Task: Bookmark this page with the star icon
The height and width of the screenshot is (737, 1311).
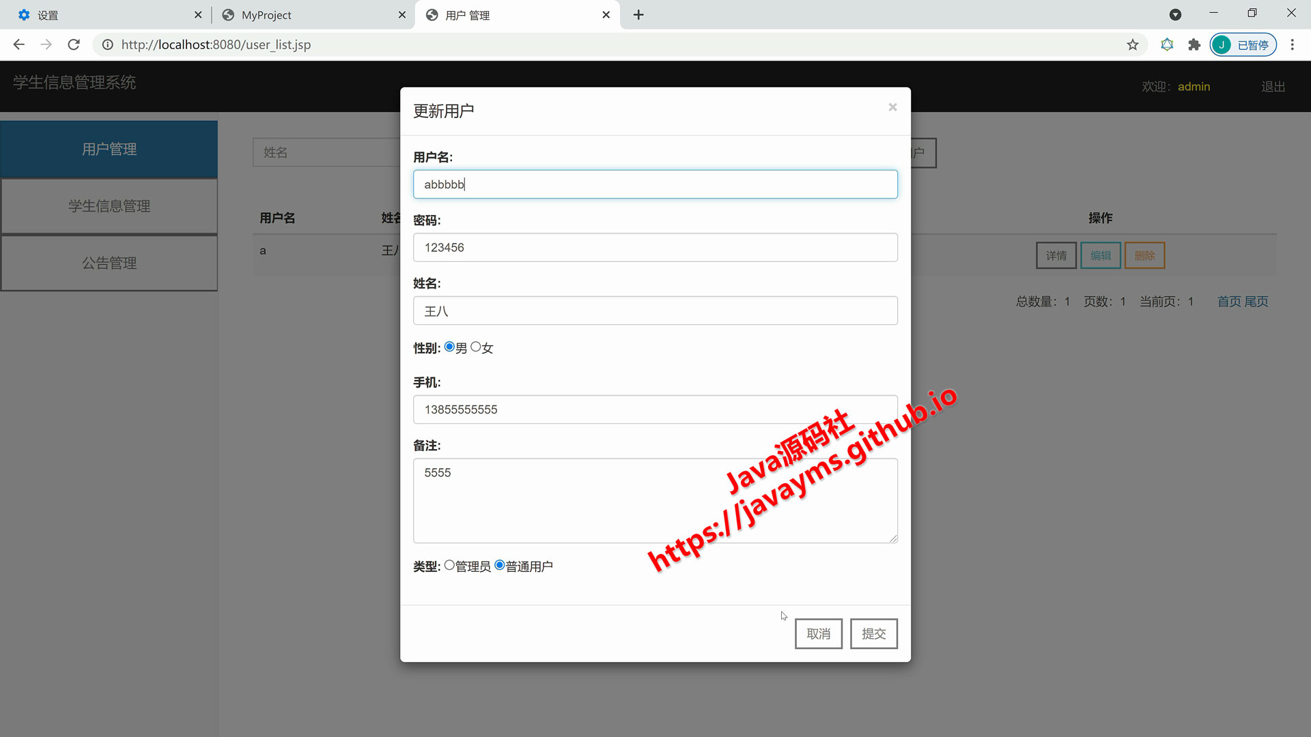Action: (x=1133, y=44)
